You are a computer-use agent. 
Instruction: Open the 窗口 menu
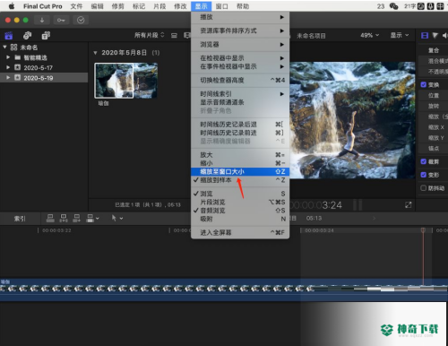pos(221,6)
